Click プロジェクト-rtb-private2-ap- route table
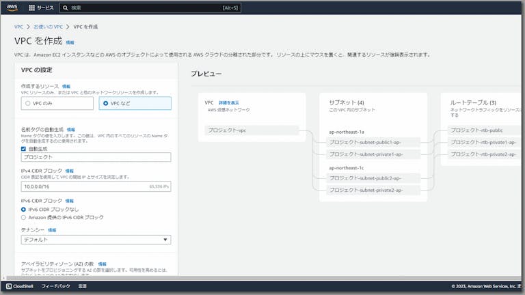The image size is (525, 295). click(485, 154)
